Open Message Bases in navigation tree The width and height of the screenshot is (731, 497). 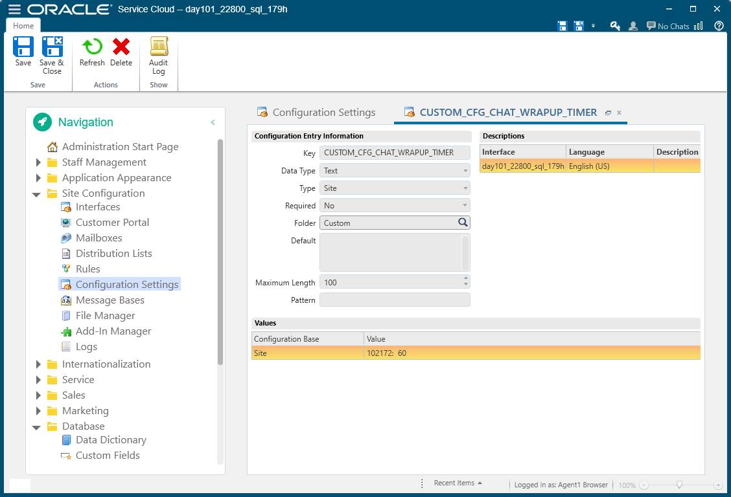(x=110, y=300)
